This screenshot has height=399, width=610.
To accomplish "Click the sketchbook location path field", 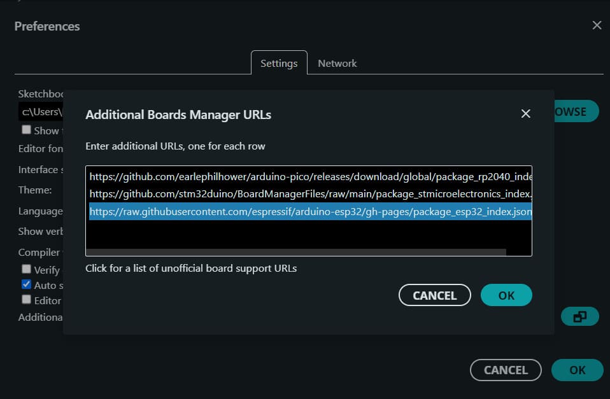I will tap(41, 111).
